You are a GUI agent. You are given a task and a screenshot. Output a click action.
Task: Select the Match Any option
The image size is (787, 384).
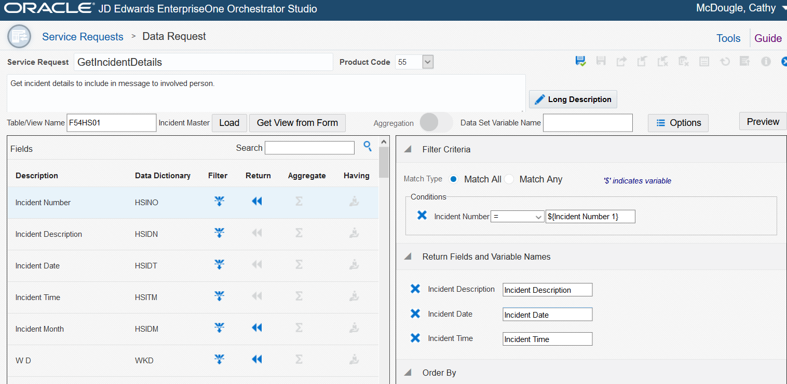point(509,179)
